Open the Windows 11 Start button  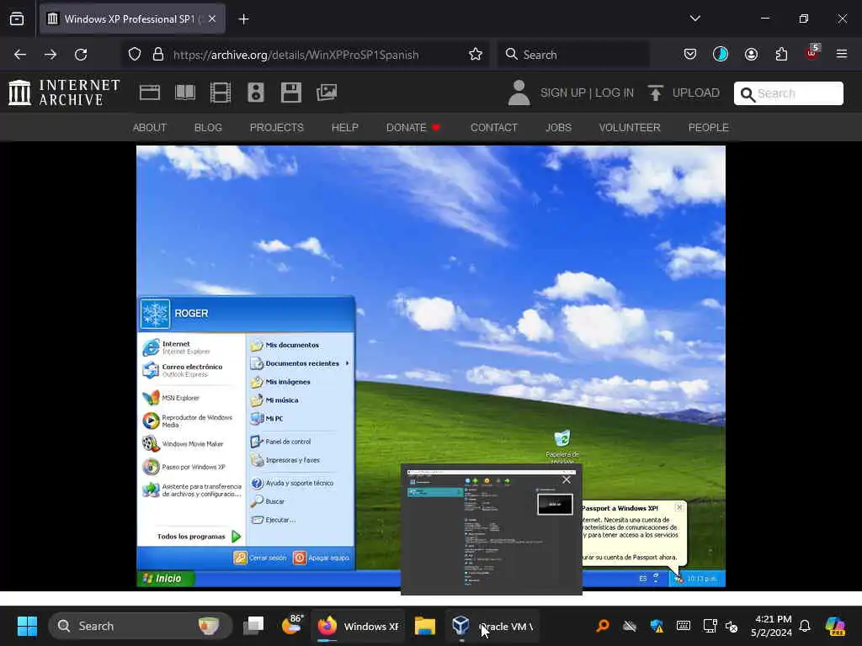(x=27, y=626)
